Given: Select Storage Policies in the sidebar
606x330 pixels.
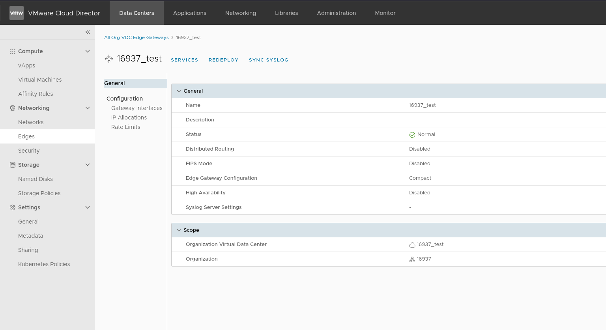Looking at the screenshot, I should coord(39,193).
